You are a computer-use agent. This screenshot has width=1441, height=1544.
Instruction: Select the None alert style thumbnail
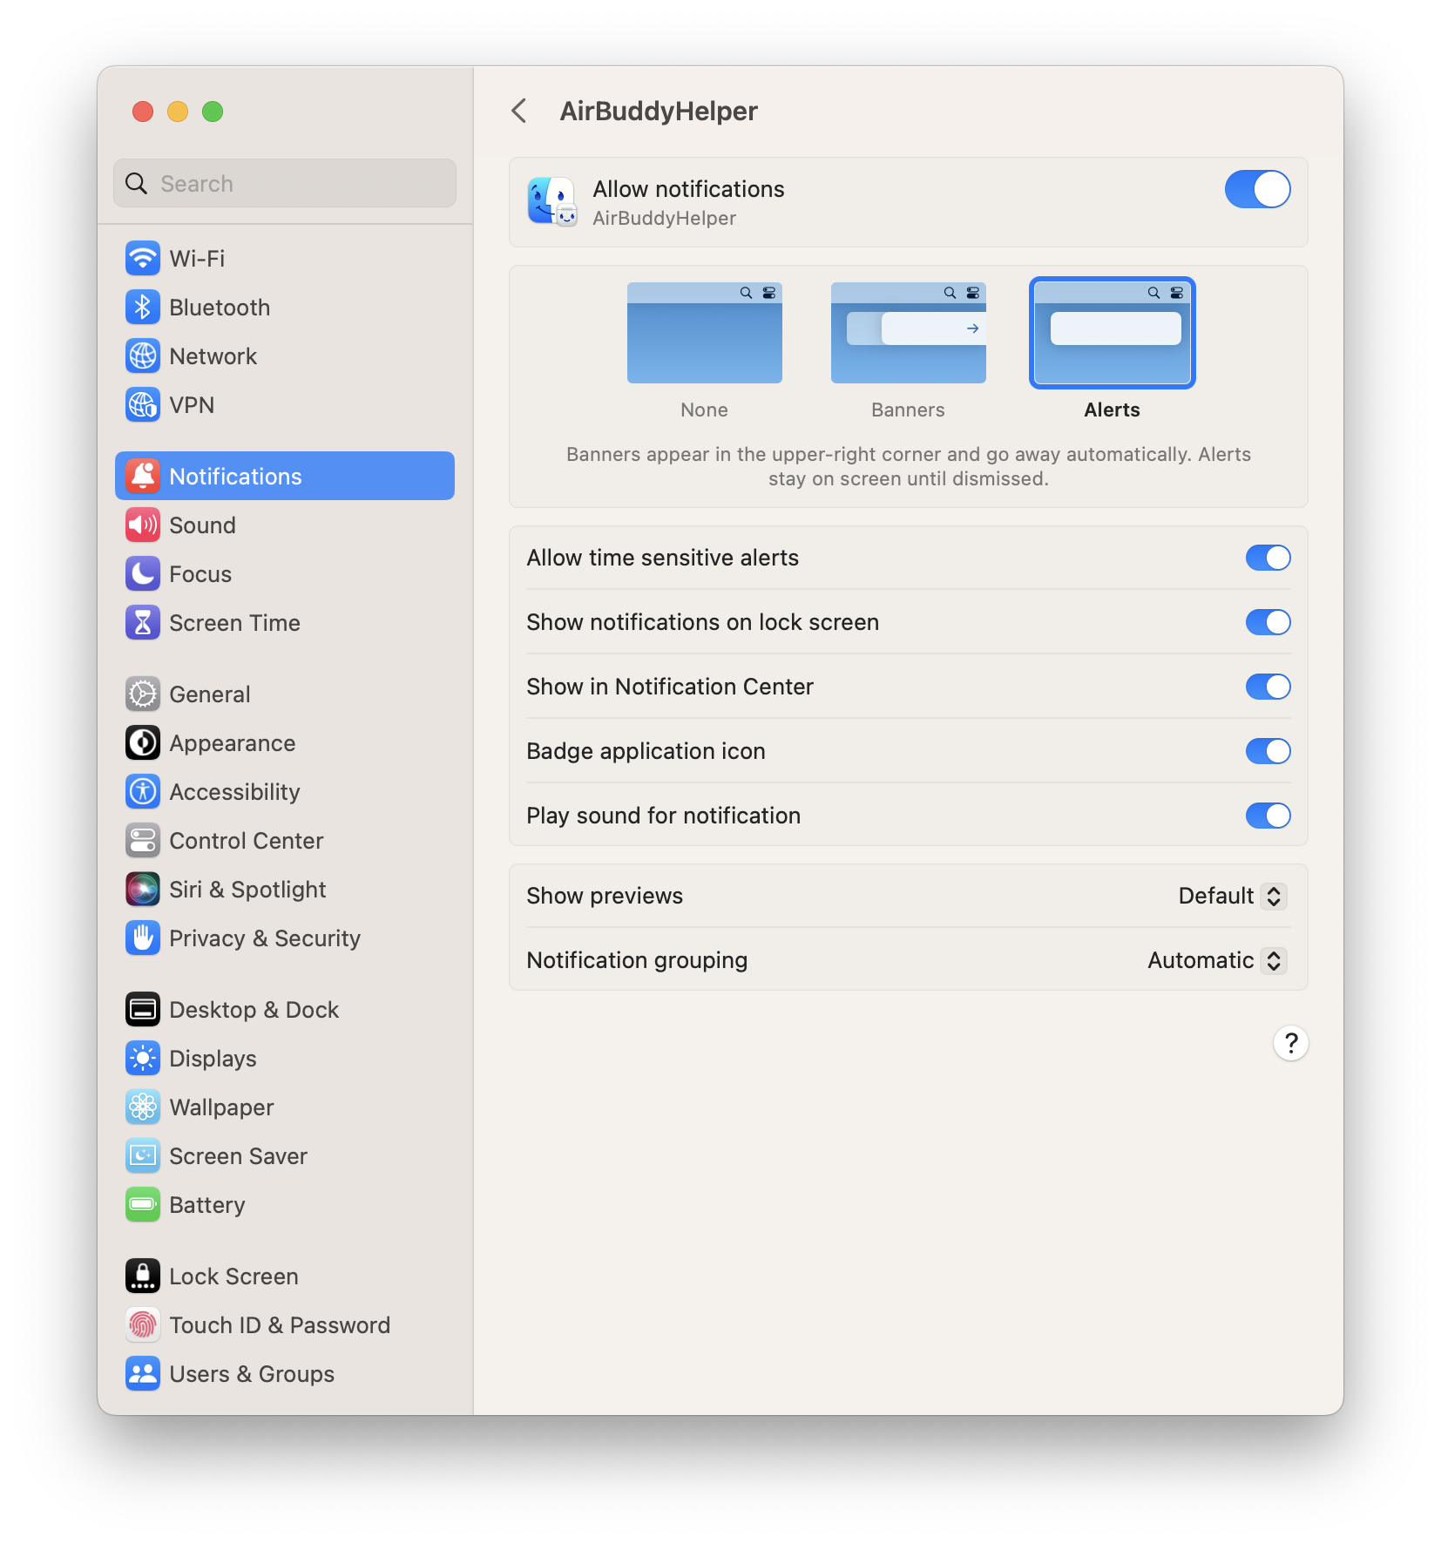(704, 333)
